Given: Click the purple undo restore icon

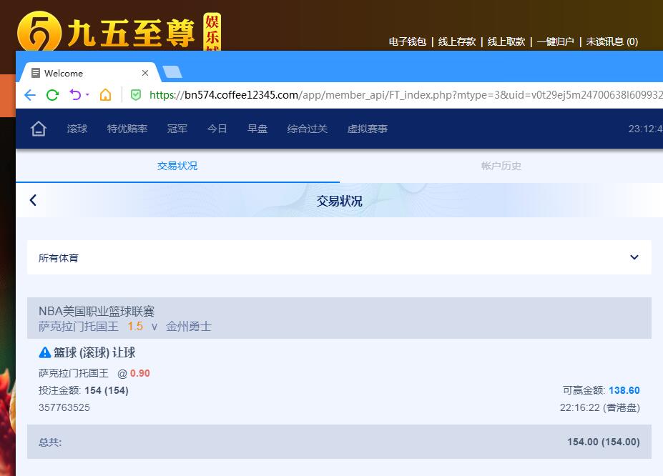Looking at the screenshot, I should (x=75, y=94).
